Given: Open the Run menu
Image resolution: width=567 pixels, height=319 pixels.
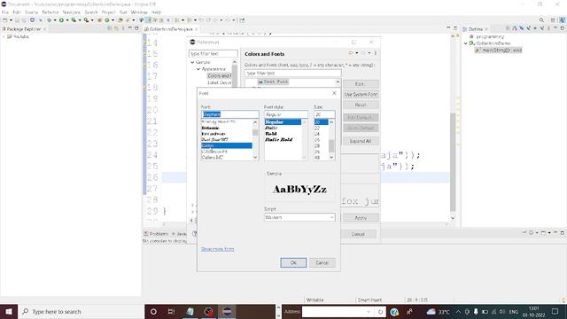Looking at the screenshot, I should (123, 12).
